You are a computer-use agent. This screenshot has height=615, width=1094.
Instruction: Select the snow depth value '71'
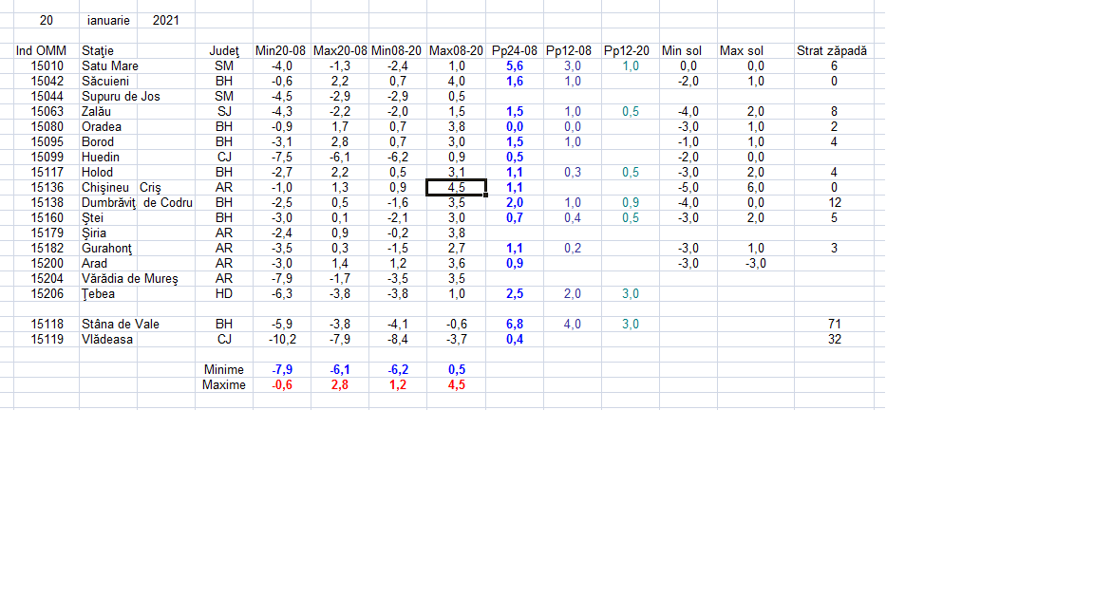[834, 325]
